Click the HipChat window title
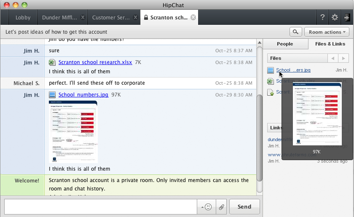354x217 pixels. click(x=173, y=5)
